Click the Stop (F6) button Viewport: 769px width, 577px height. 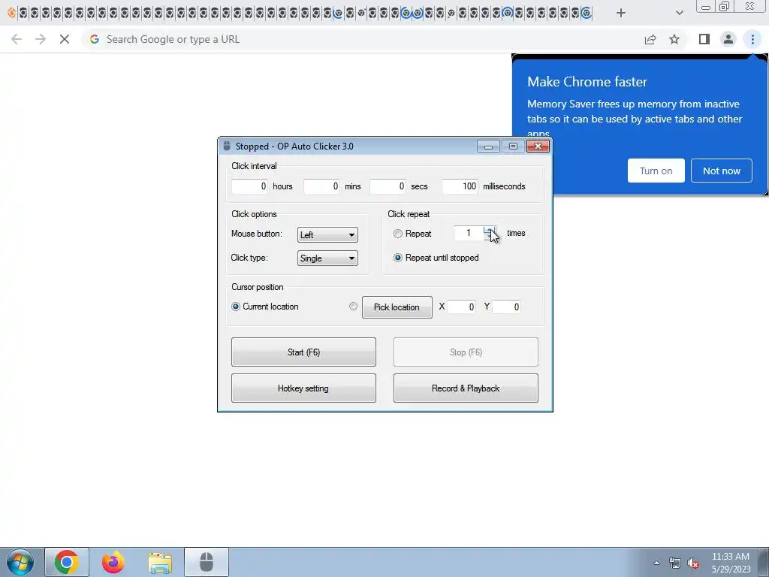(466, 352)
